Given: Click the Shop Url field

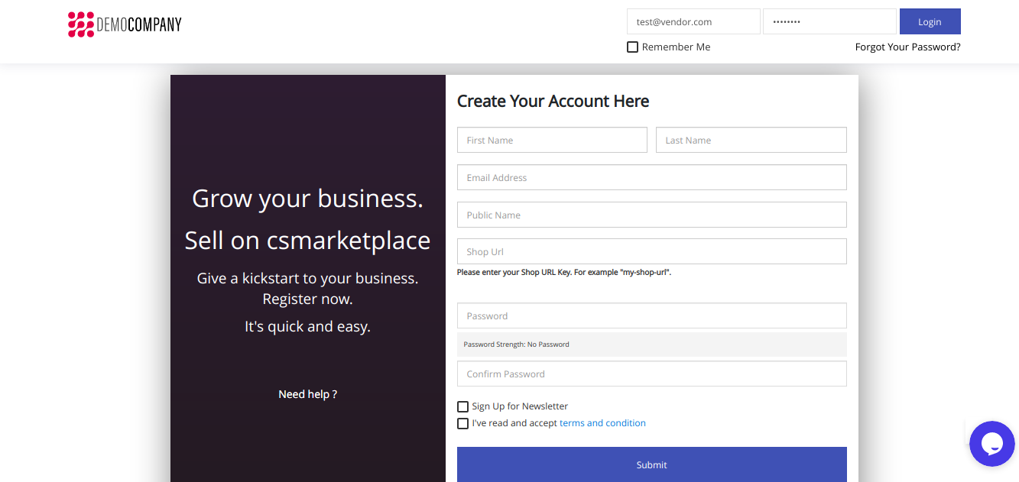Looking at the screenshot, I should [x=651, y=252].
